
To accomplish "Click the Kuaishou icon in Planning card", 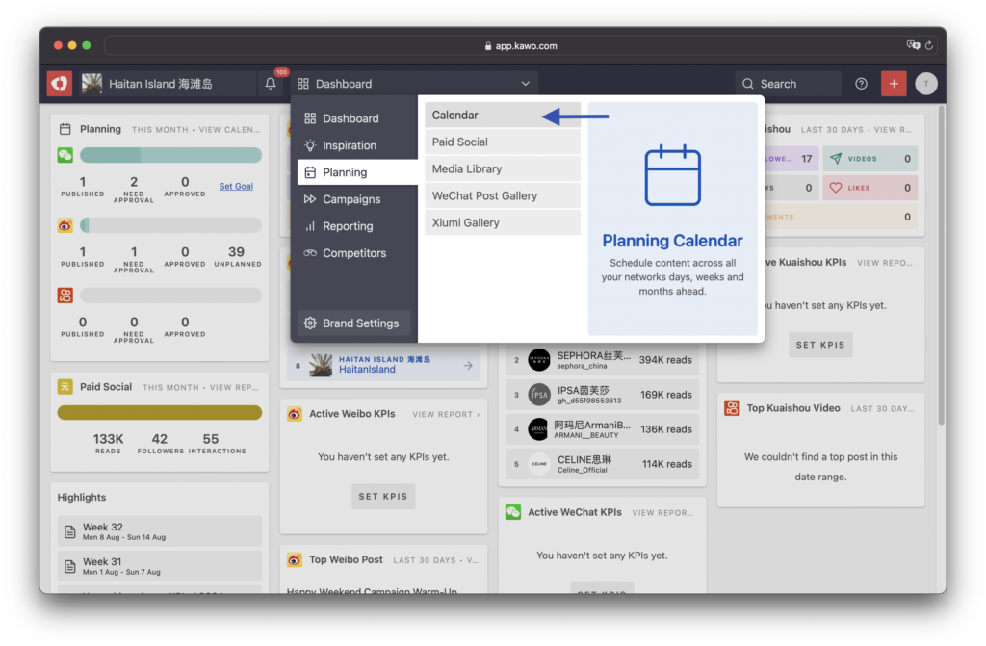I will (x=65, y=295).
